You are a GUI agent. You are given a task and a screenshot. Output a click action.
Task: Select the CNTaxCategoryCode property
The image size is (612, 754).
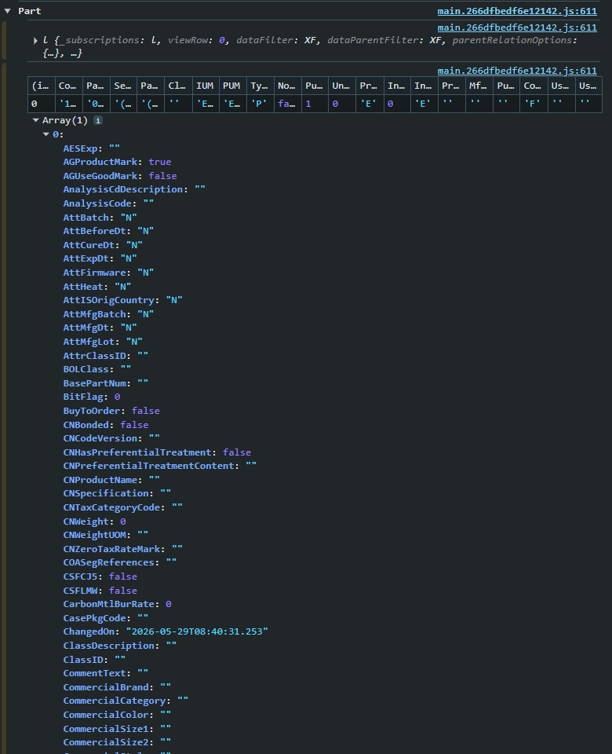(123, 507)
